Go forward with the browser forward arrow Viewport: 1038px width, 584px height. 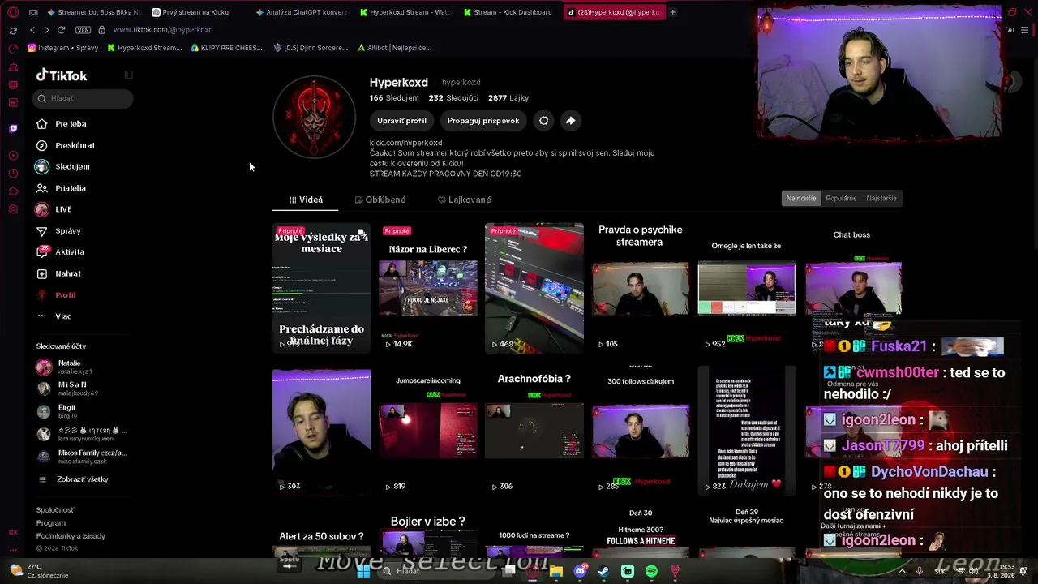click(46, 30)
